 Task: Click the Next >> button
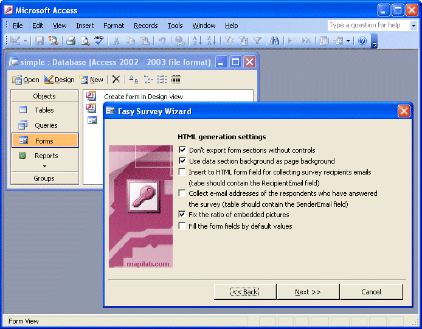[308, 292]
